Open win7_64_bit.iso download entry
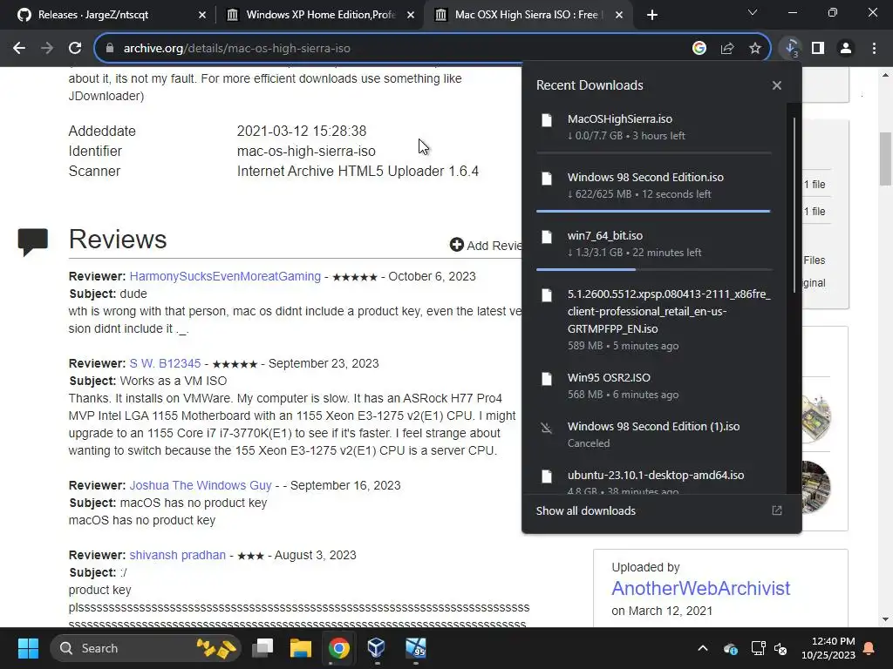Image resolution: width=893 pixels, height=669 pixels. point(654,244)
